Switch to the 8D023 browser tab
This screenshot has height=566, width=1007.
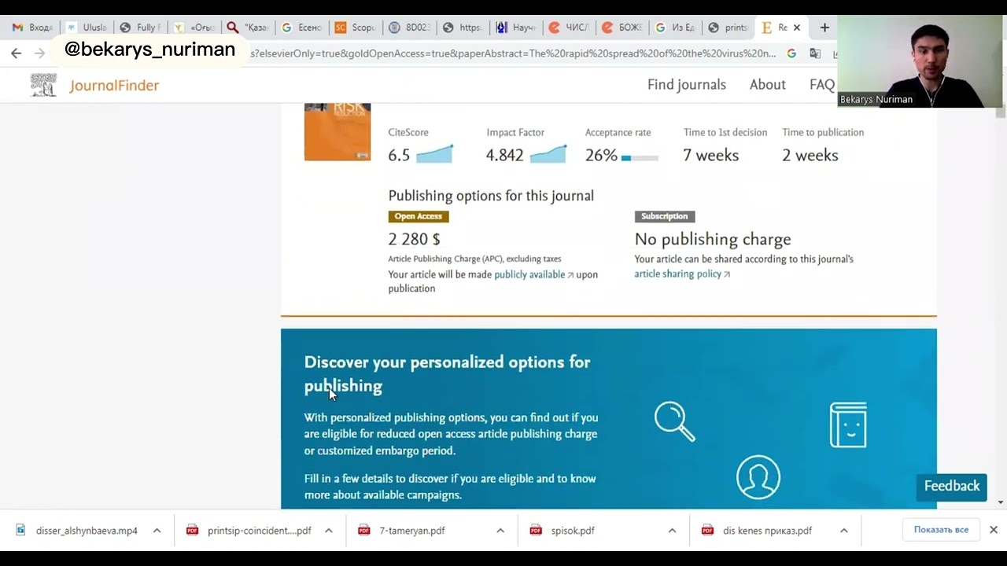tap(409, 28)
